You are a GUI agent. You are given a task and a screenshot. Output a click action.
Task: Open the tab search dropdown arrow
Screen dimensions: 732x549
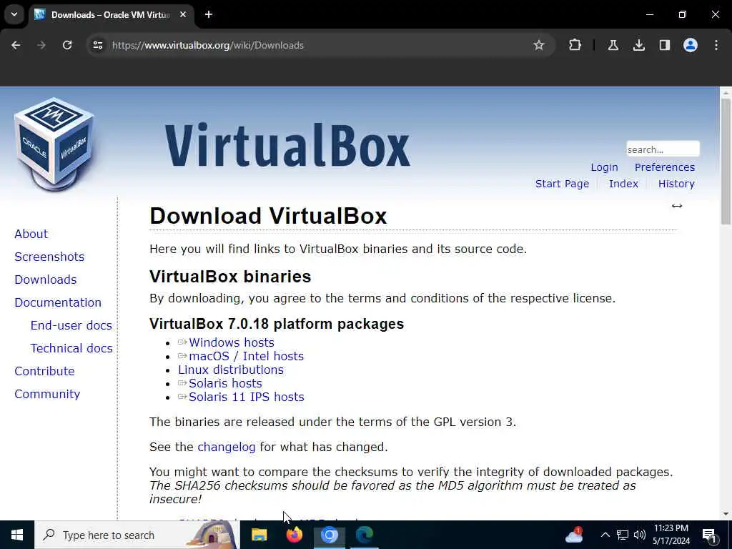coord(14,14)
